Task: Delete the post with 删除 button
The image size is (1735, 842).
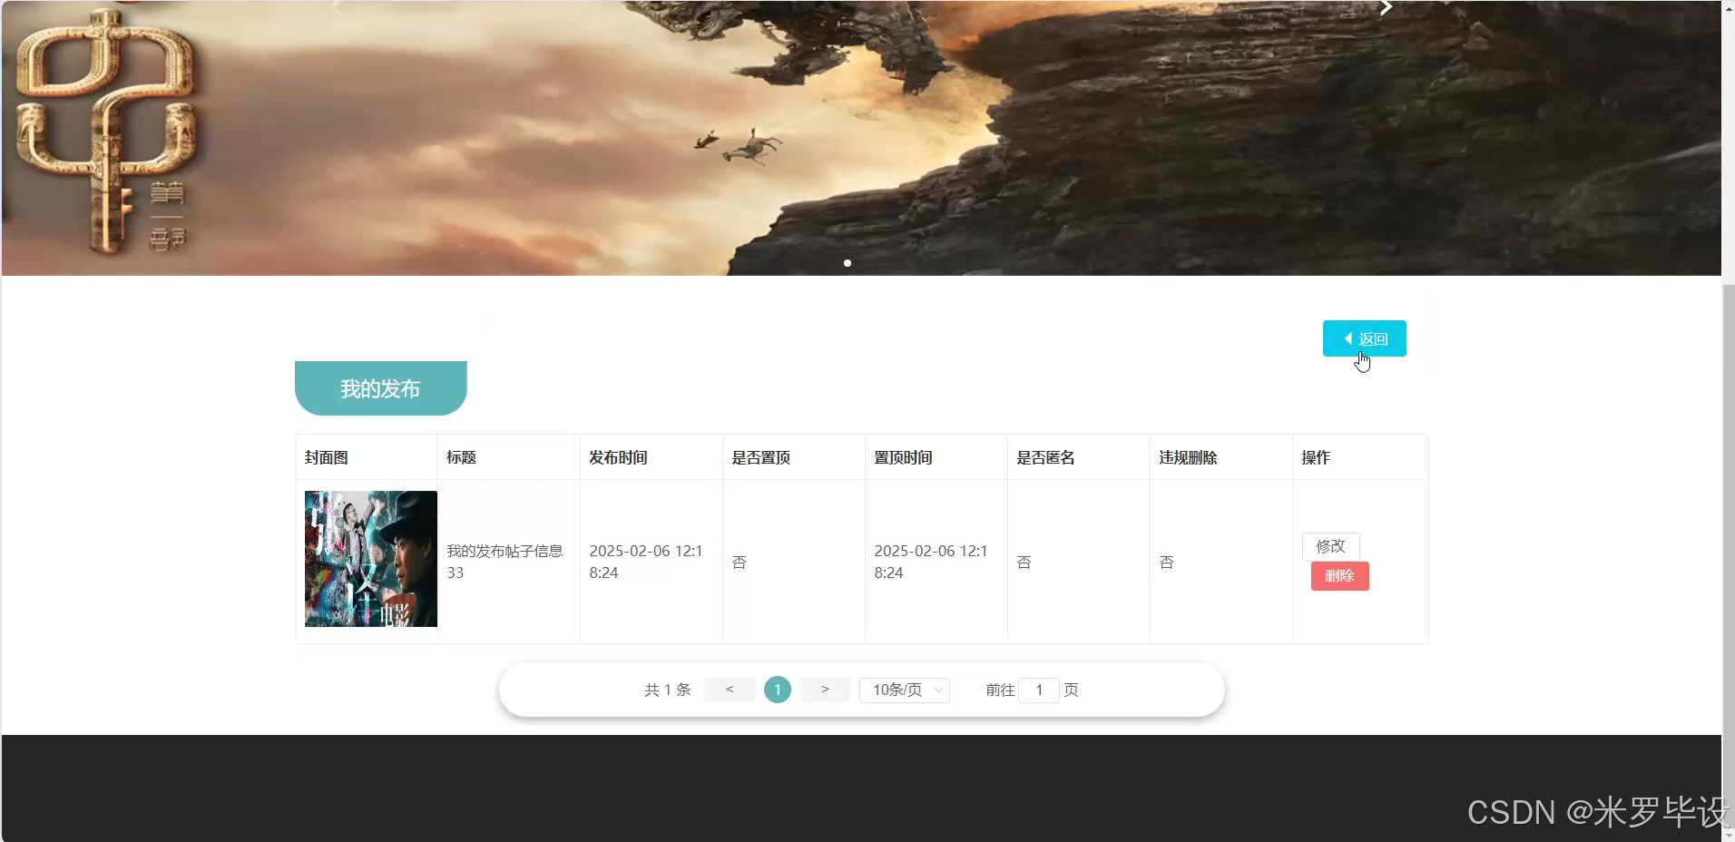Action: coord(1339,576)
